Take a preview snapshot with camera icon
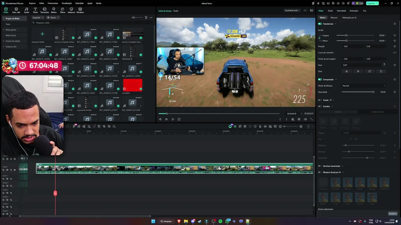The height and width of the screenshot is (225, 401). click(x=299, y=119)
